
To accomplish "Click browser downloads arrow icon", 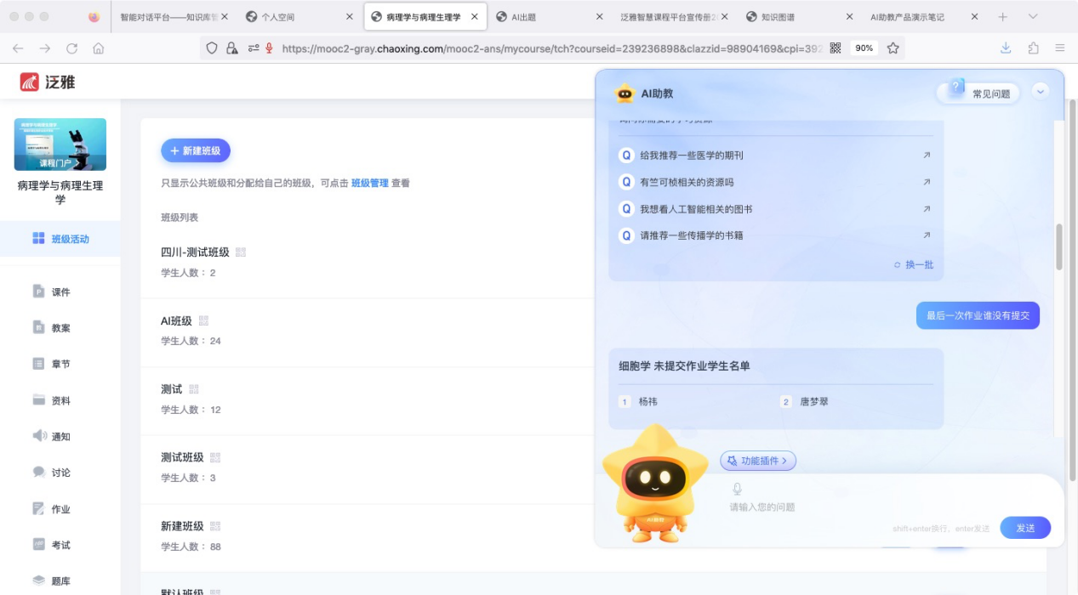I will coord(1005,48).
